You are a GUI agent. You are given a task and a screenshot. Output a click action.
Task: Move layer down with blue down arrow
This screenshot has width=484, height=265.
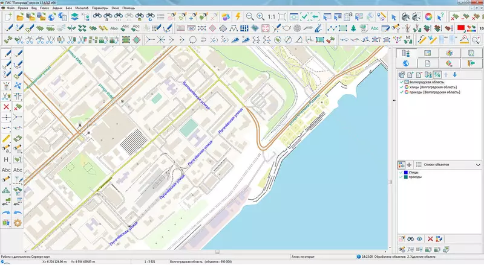454,74
